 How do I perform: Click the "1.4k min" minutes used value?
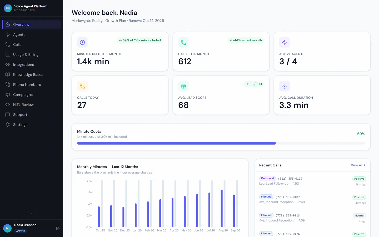[x=93, y=61]
